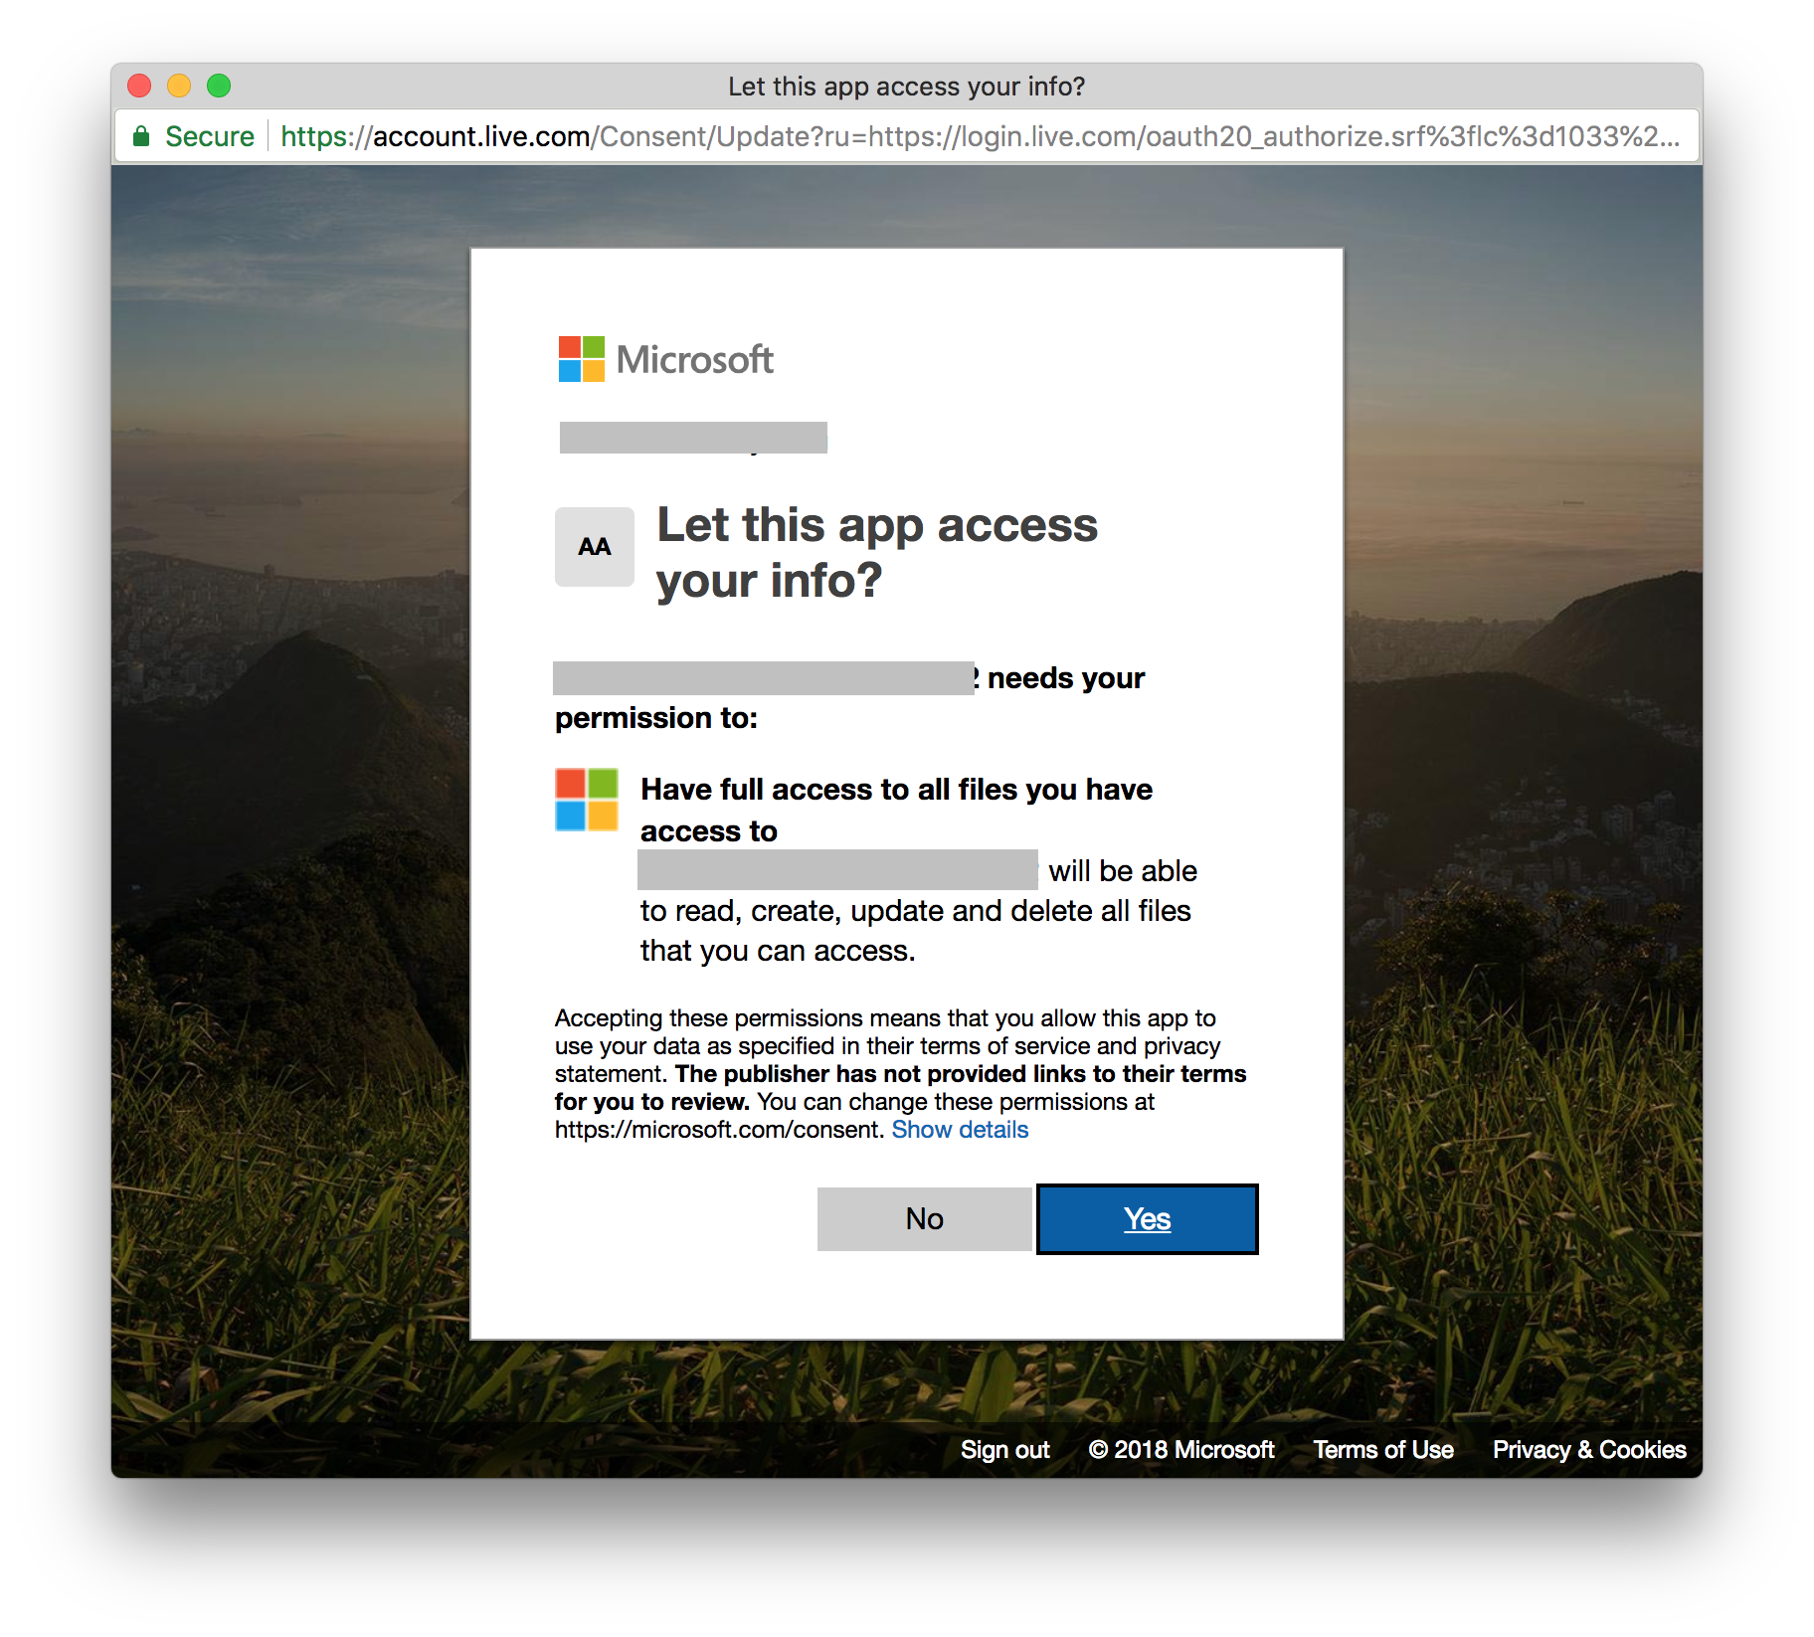
Task: Click Sign out in the footer
Action: pyautogui.click(x=1004, y=1449)
